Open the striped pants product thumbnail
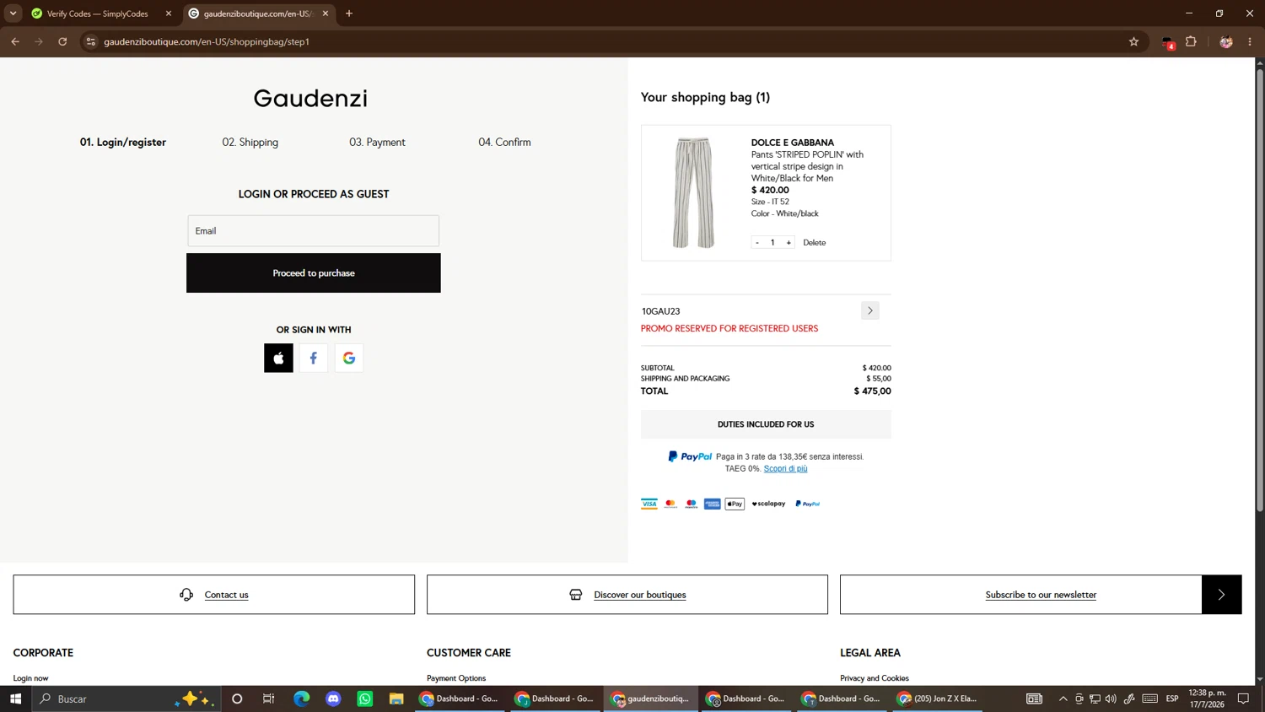This screenshot has height=712, width=1265. 693,192
